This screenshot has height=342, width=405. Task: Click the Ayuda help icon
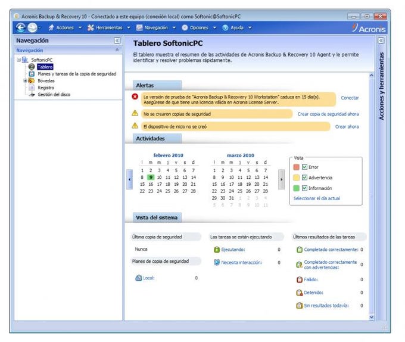point(225,27)
